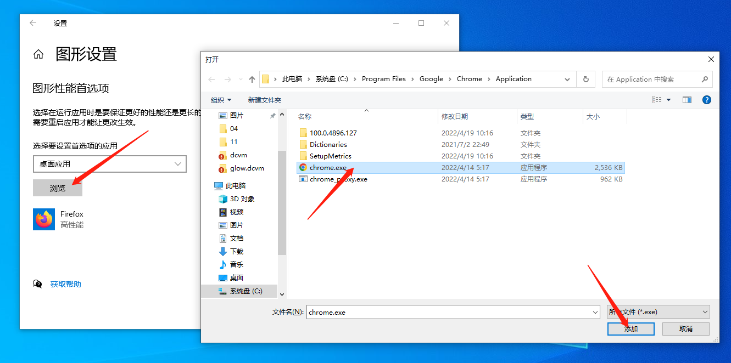Click 此电脑 in the address breadcrumb
Viewport: 731px width, 363px height.
point(292,79)
